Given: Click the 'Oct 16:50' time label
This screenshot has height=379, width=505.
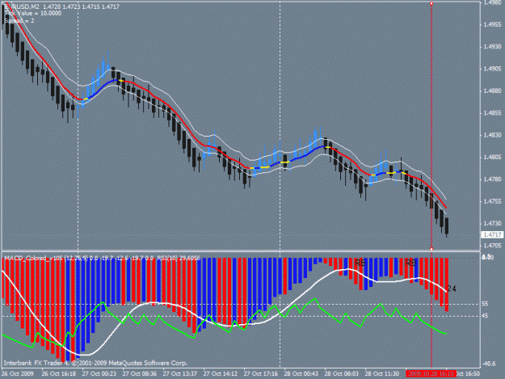Looking at the screenshot, I should click(469, 374).
